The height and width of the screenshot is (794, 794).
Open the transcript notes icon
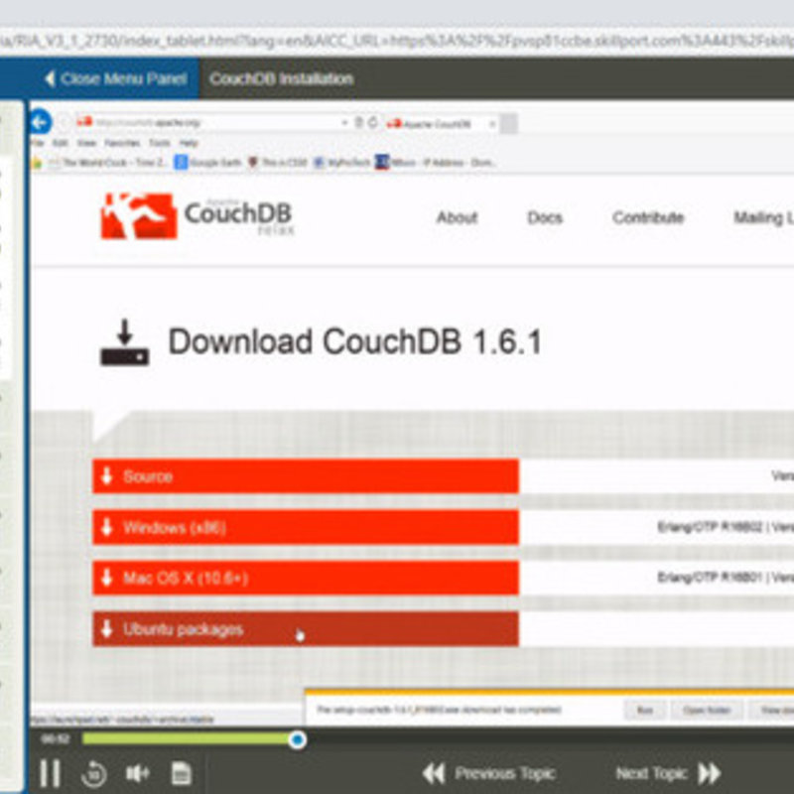pos(181,773)
